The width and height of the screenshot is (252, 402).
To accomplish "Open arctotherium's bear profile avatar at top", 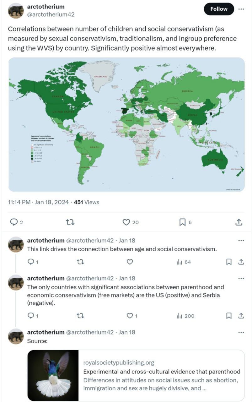I will pyautogui.click(x=16, y=11).
